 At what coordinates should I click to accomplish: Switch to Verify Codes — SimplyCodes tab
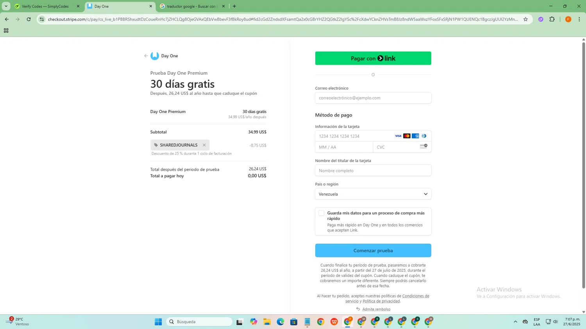tap(47, 6)
